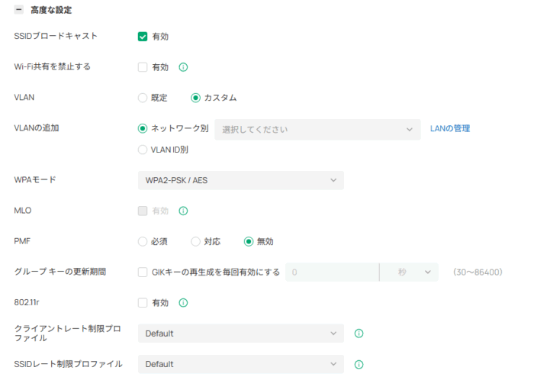Enable the 802.11r checkbox

[x=143, y=303]
